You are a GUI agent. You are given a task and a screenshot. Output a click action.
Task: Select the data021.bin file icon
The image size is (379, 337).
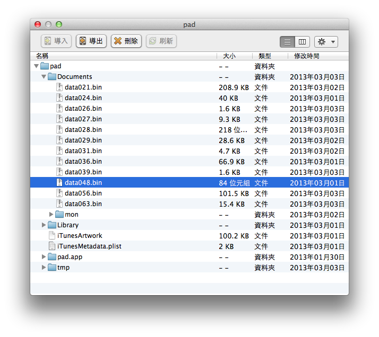59,87
